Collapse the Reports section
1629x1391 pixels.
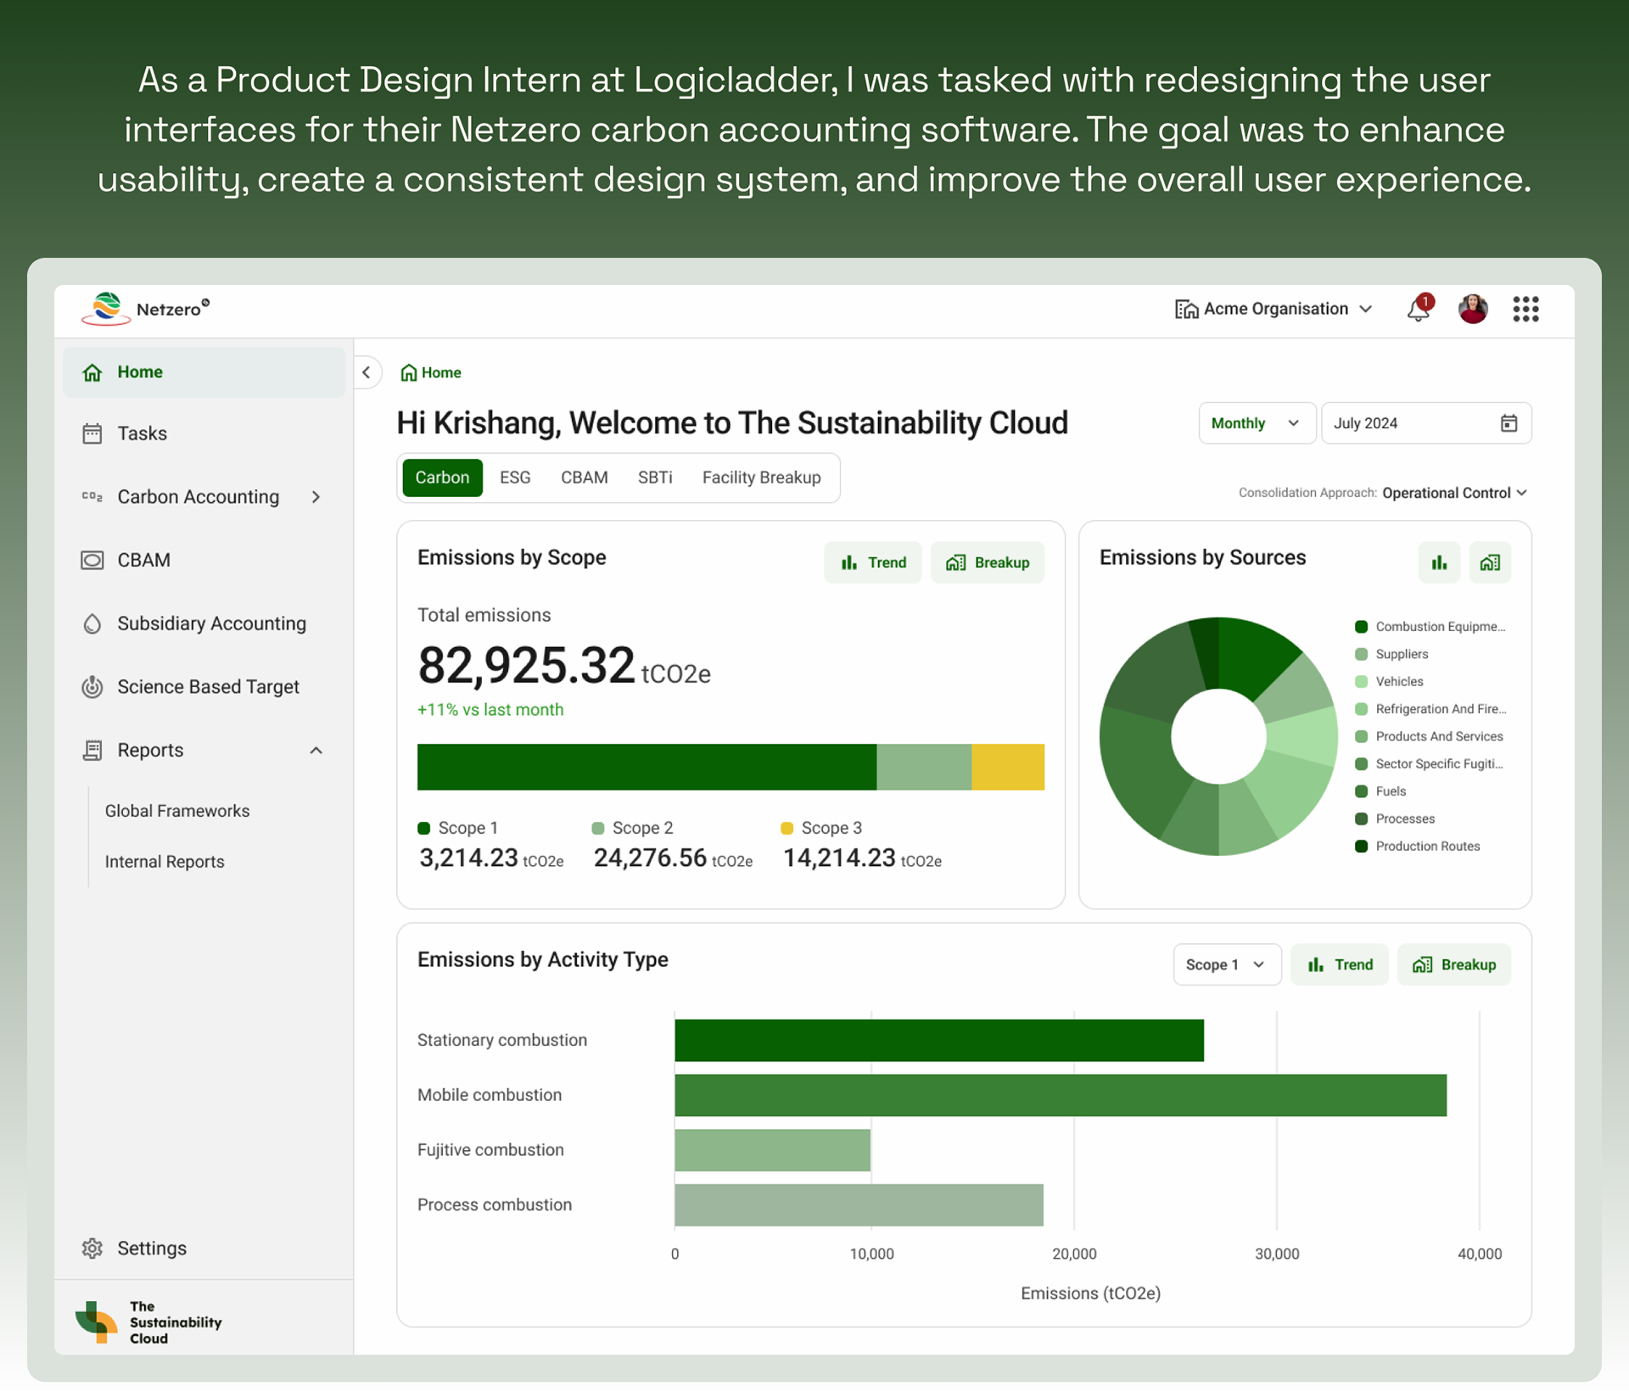(316, 751)
